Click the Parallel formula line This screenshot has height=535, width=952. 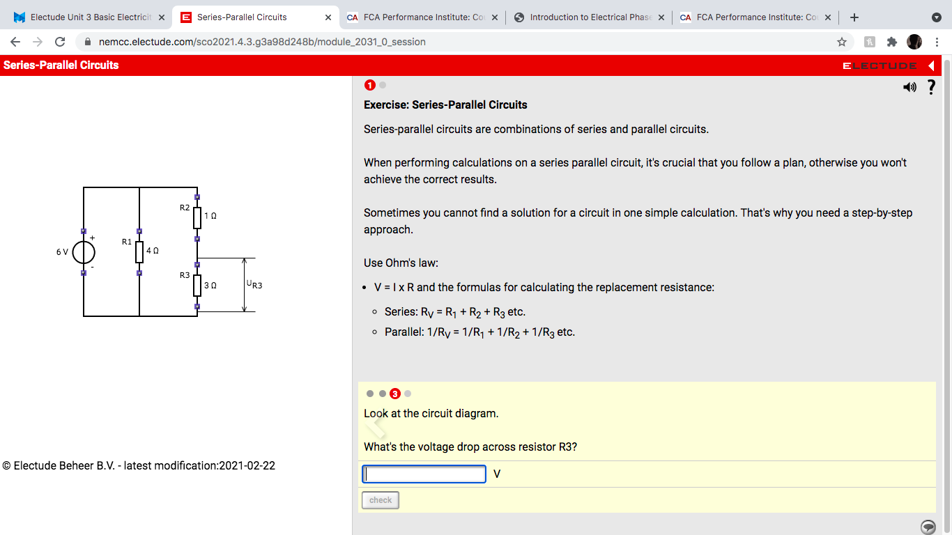click(x=480, y=332)
